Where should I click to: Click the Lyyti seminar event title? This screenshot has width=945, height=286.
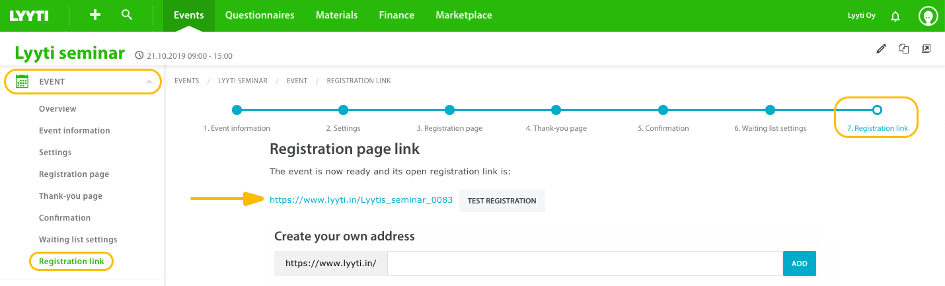(69, 53)
